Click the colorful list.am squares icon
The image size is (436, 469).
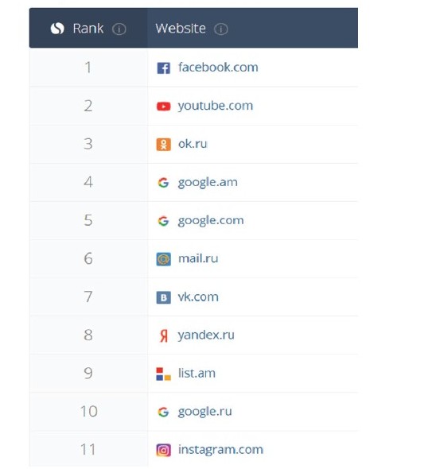[x=164, y=374]
